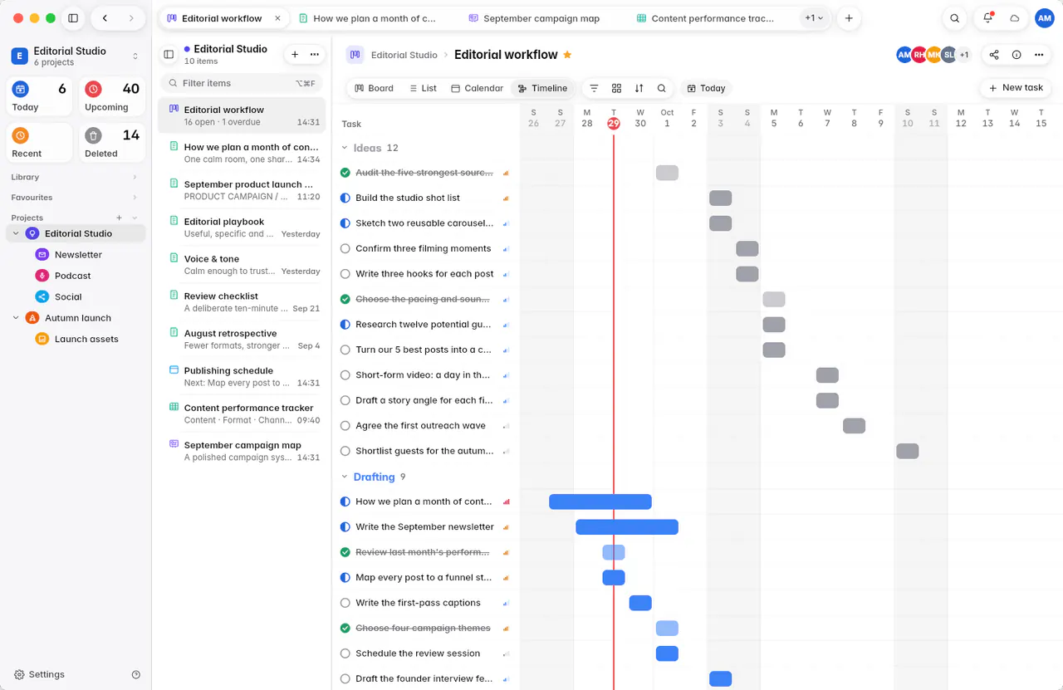Close the Editorial workflow tab
This screenshot has height=690, width=1063.
(277, 18)
